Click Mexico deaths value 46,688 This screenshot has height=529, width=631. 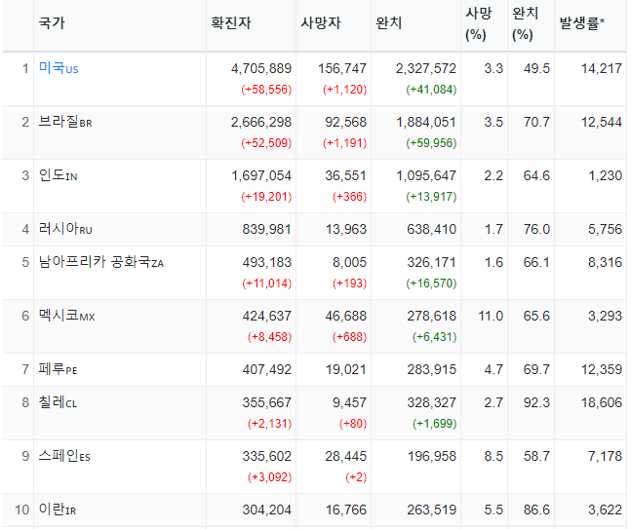coord(346,316)
